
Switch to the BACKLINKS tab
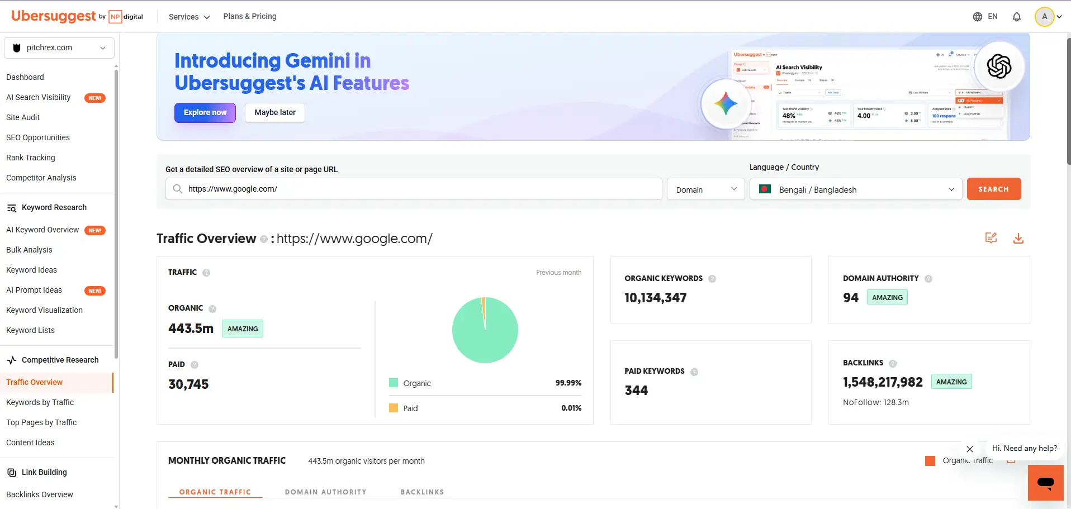click(x=422, y=492)
